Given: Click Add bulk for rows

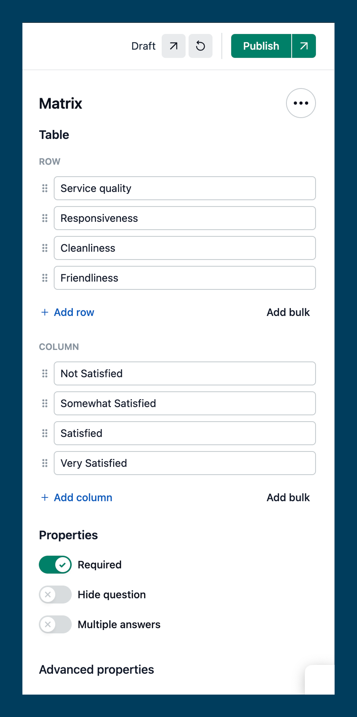Looking at the screenshot, I should (x=288, y=312).
